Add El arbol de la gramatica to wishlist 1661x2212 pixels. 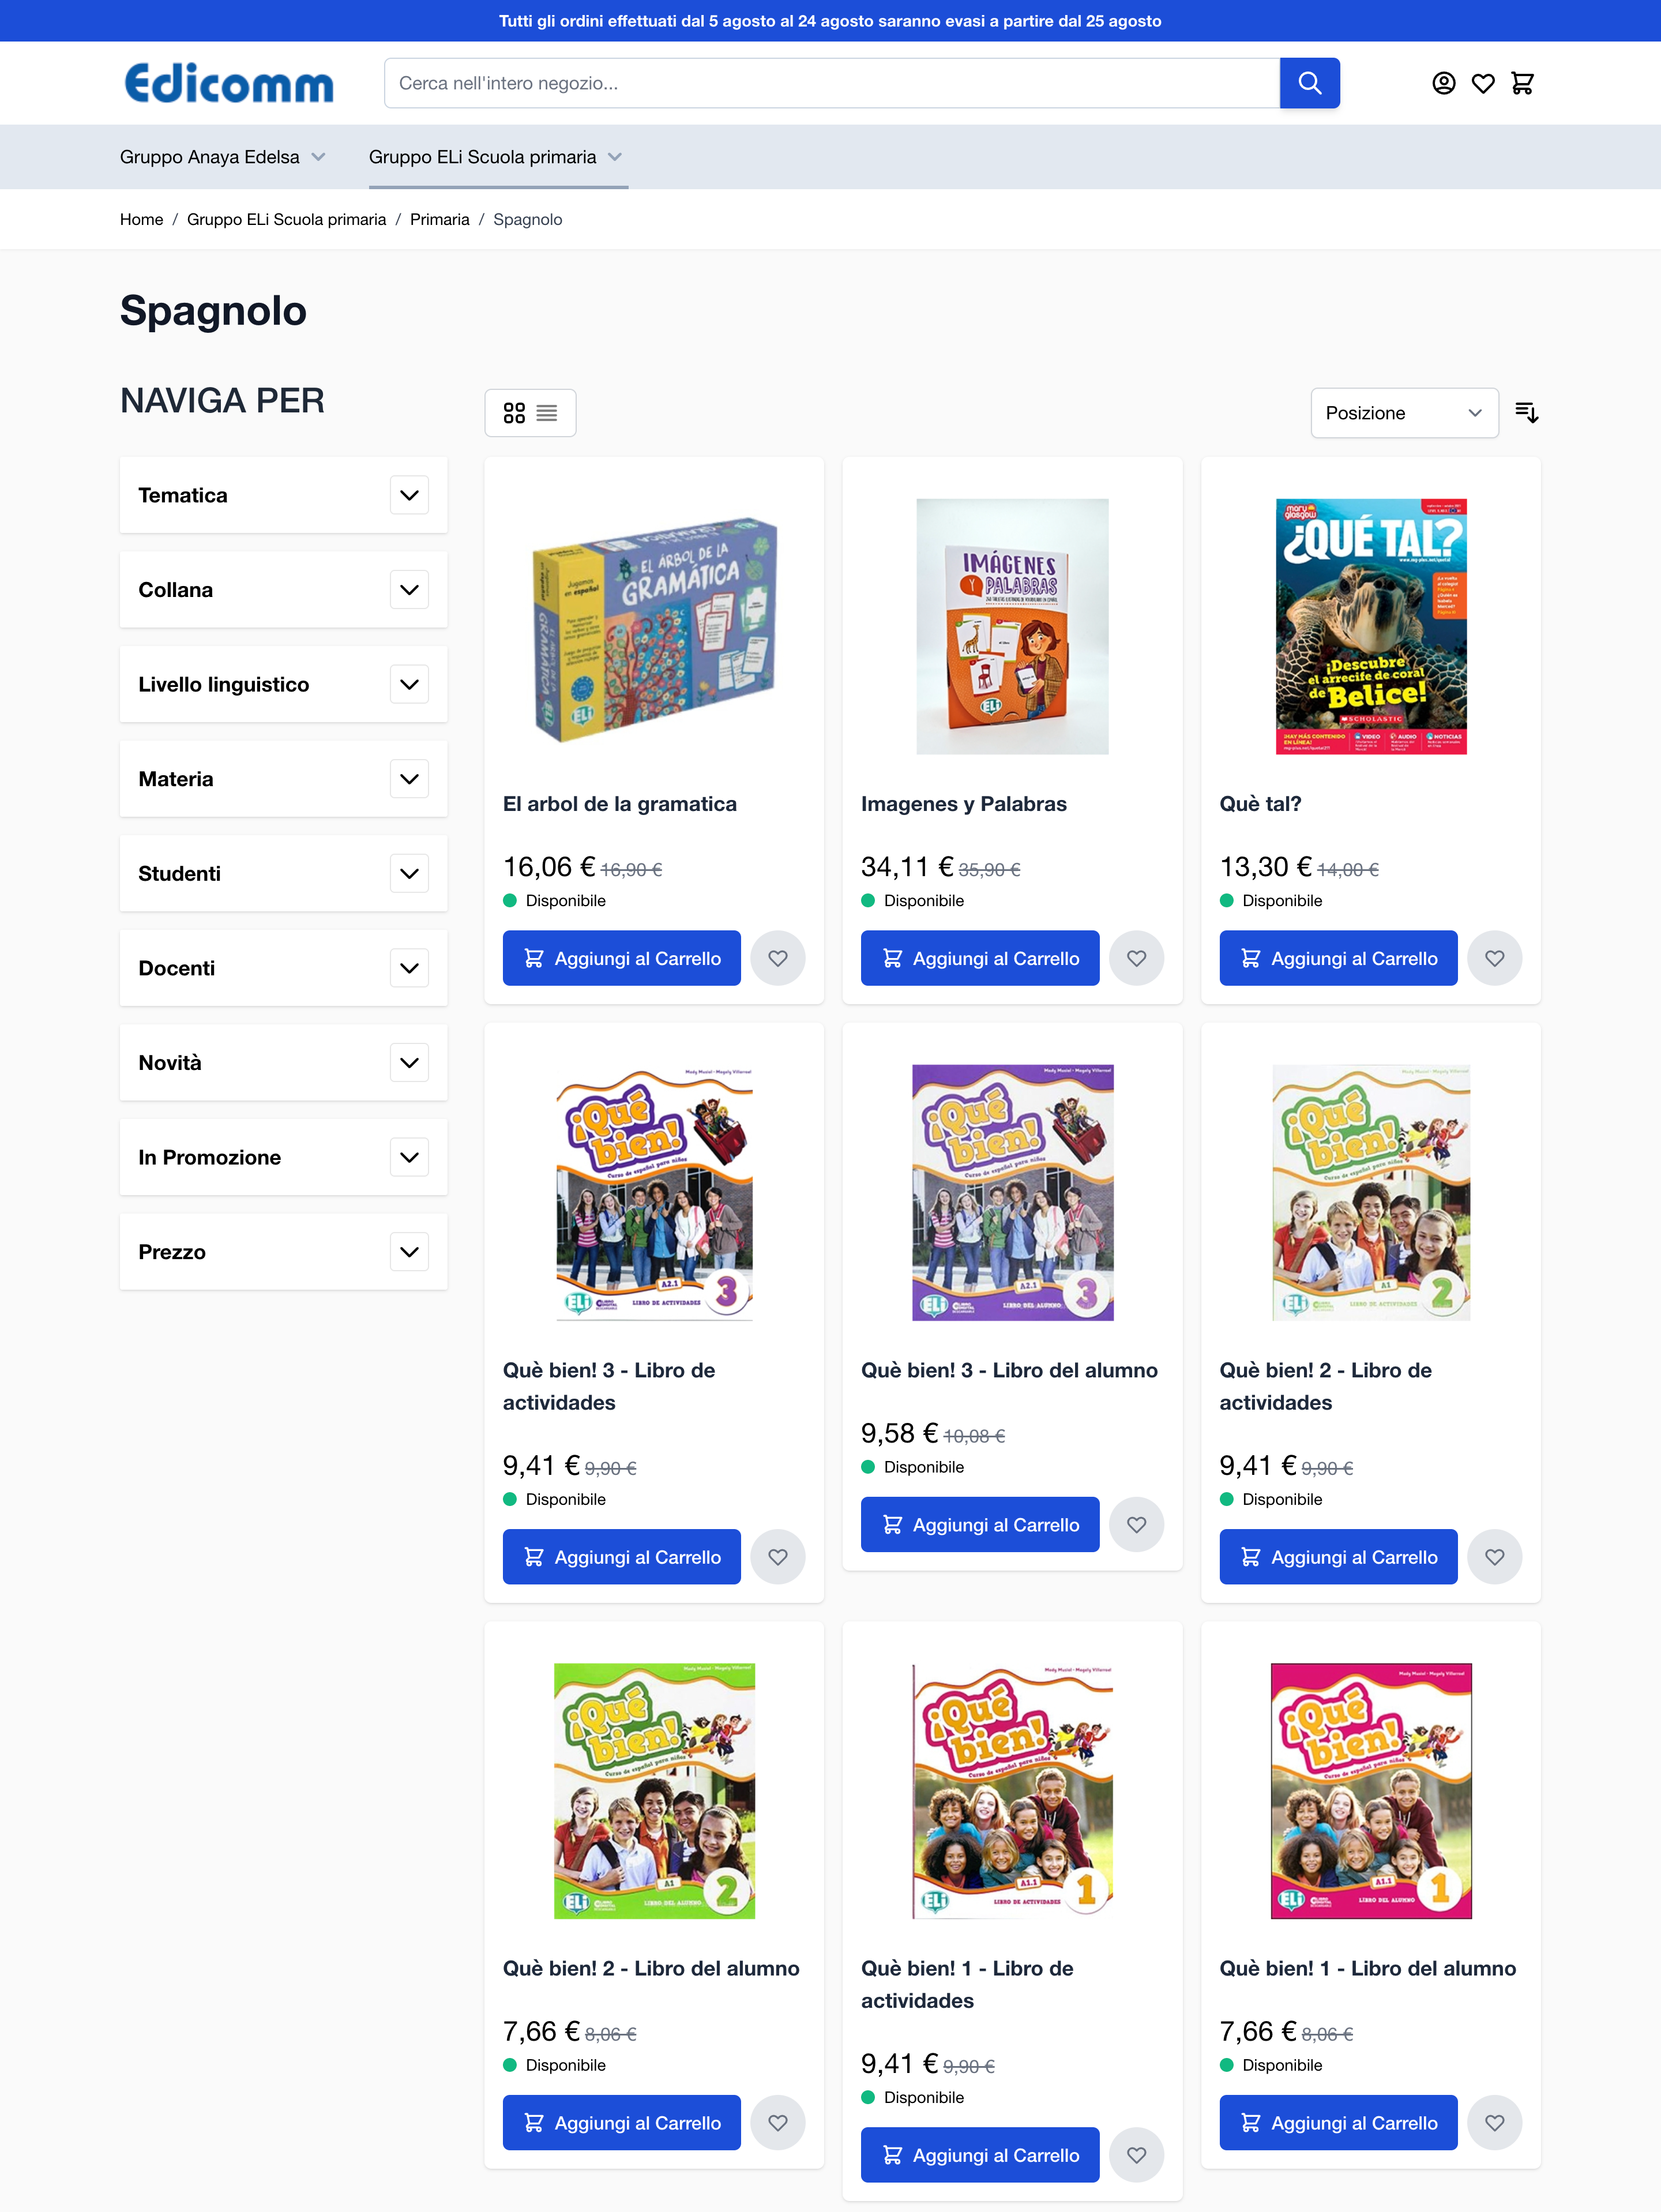778,958
